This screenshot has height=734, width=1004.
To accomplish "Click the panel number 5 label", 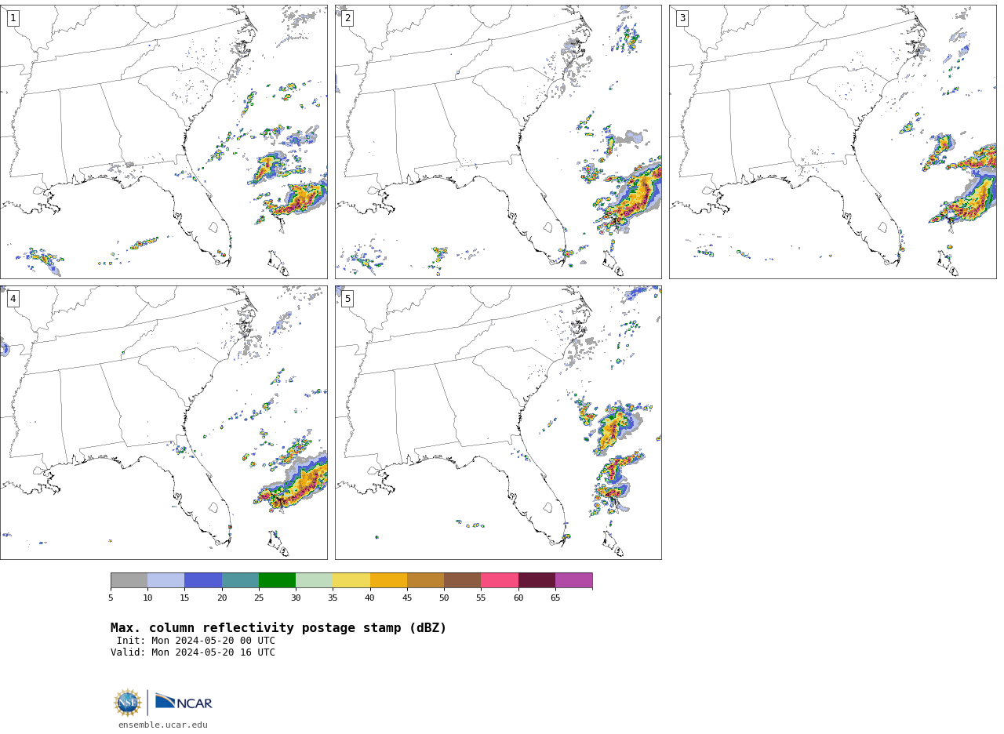I will click(x=347, y=299).
